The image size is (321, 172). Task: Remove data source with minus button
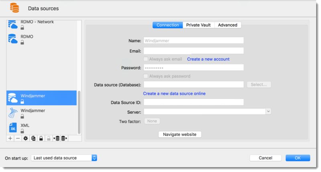tap(18, 138)
